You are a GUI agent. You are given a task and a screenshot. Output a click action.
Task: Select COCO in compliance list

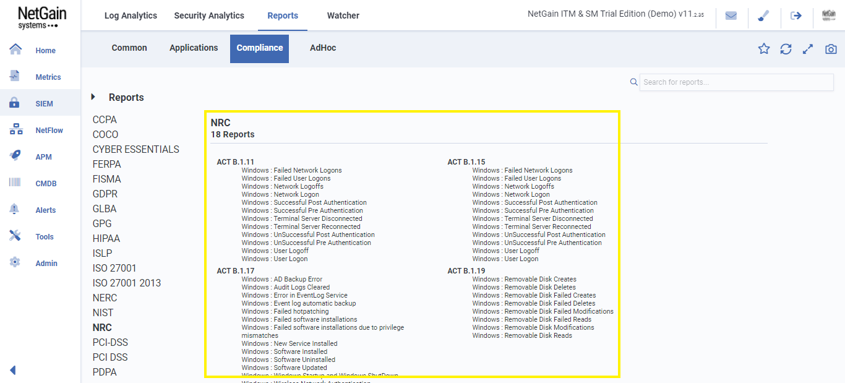pyautogui.click(x=105, y=134)
